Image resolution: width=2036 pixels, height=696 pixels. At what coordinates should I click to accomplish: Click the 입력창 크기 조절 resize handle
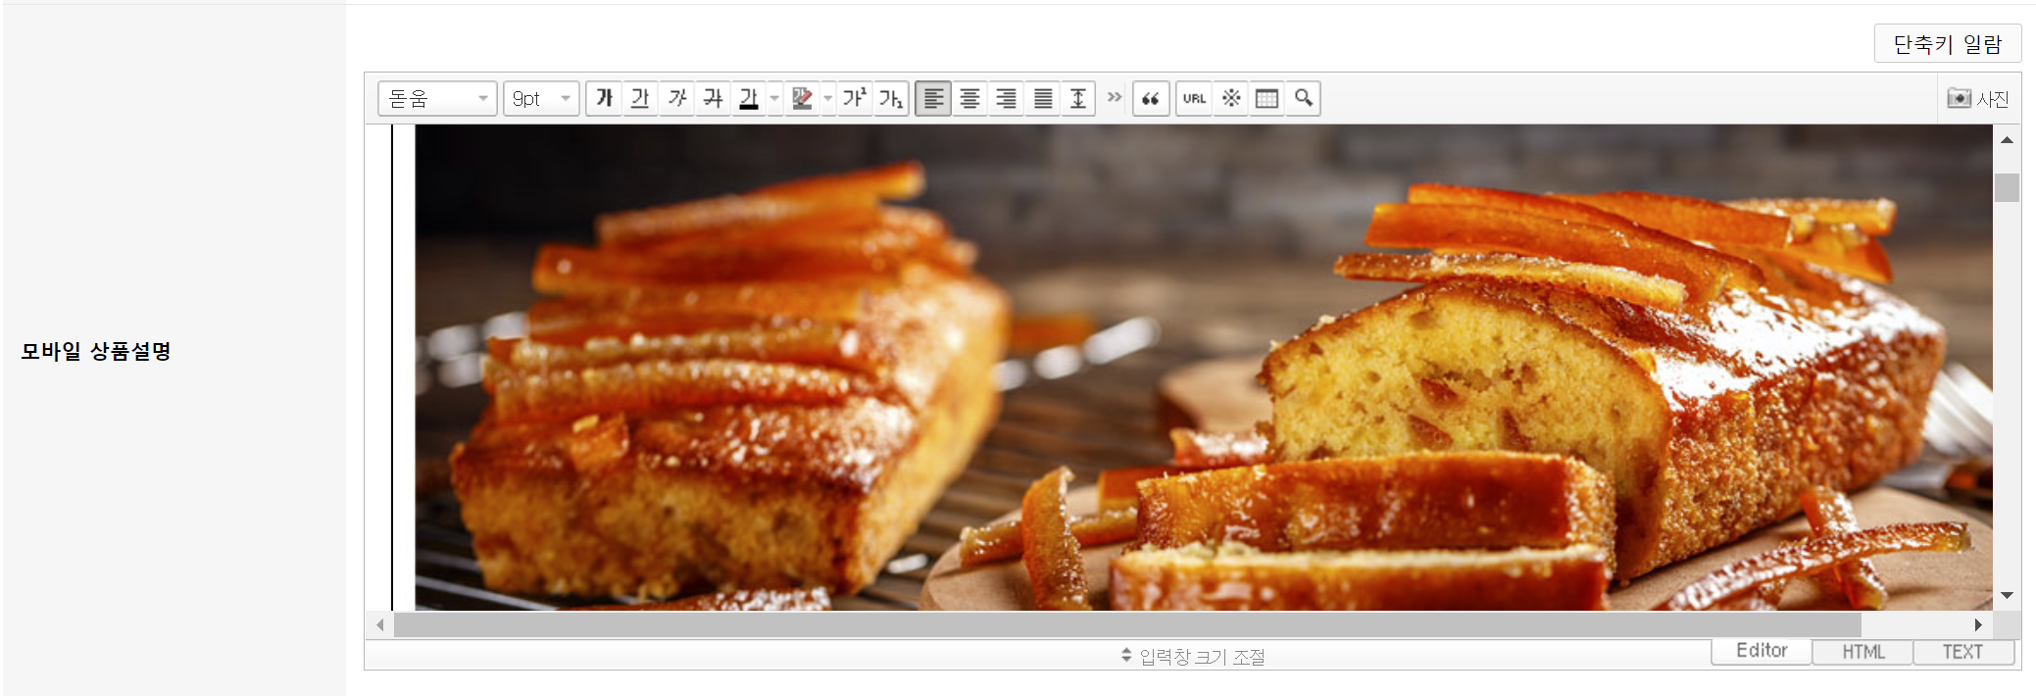point(1192,656)
